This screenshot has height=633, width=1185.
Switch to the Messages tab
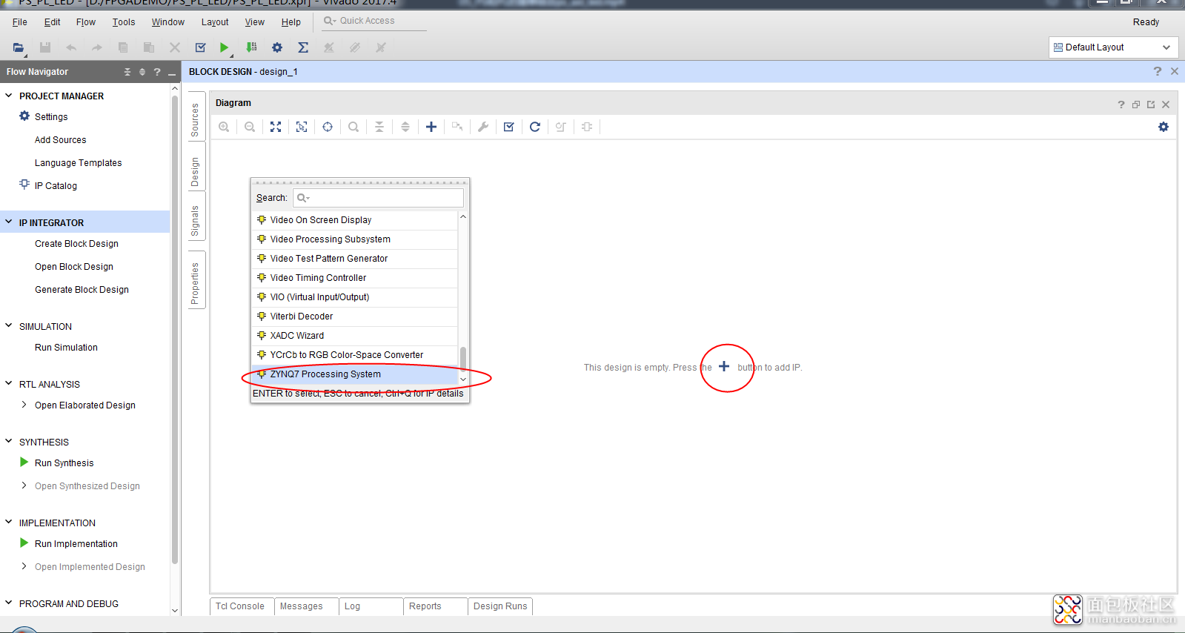tap(306, 606)
